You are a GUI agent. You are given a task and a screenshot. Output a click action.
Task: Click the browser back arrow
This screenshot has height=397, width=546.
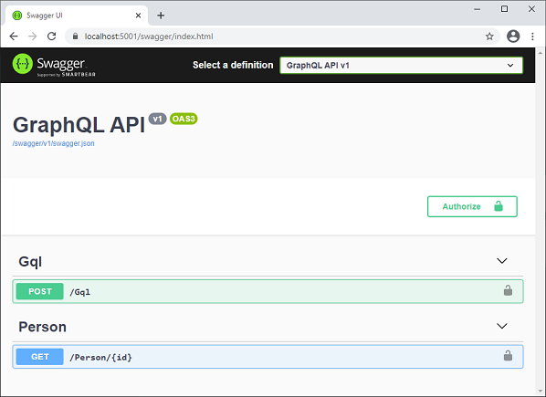coord(14,37)
